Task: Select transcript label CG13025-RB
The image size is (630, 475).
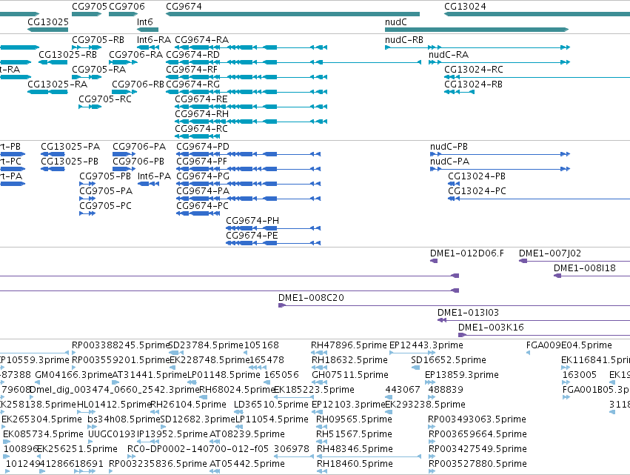Action: pos(67,55)
